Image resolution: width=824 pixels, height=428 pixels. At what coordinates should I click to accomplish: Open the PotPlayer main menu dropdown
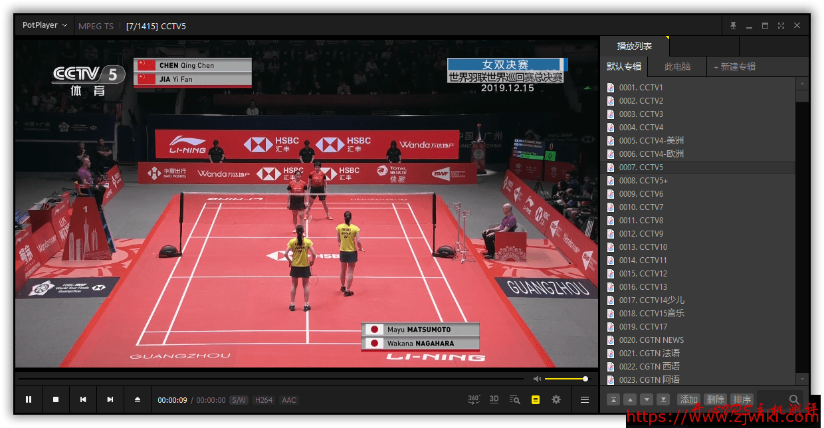point(45,25)
